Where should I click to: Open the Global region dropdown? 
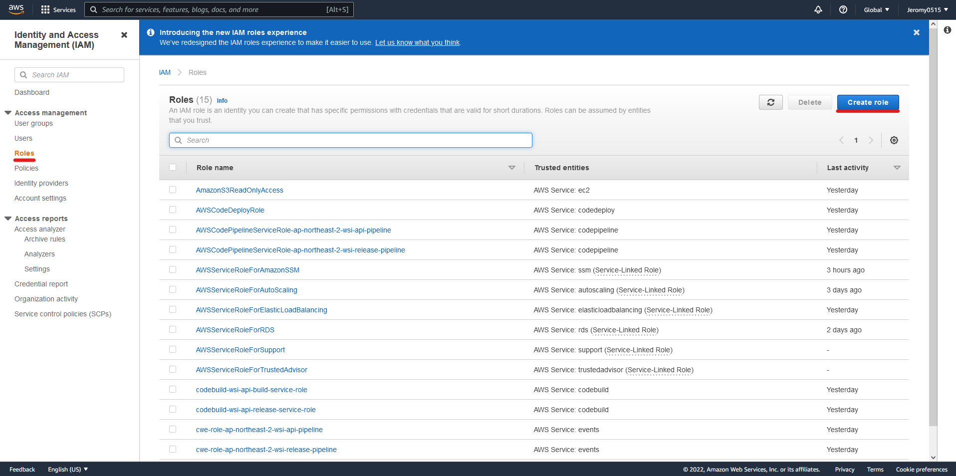pyautogui.click(x=877, y=9)
